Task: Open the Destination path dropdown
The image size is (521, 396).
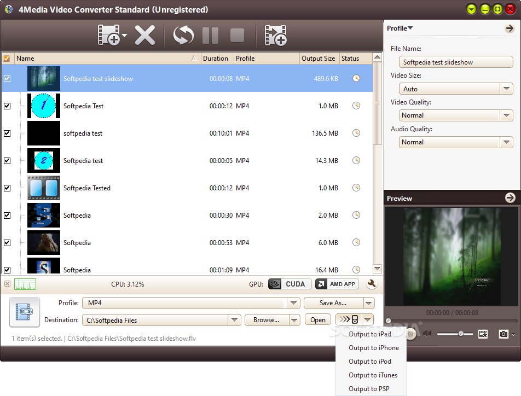Action: [235, 320]
